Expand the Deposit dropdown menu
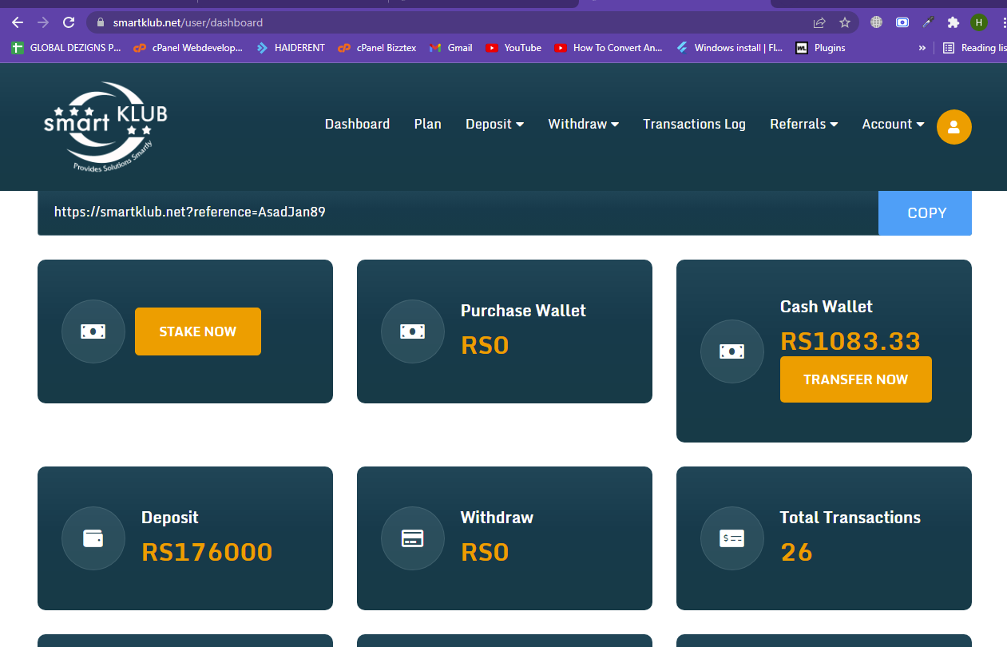 pyautogui.click(x=494, y=124)
